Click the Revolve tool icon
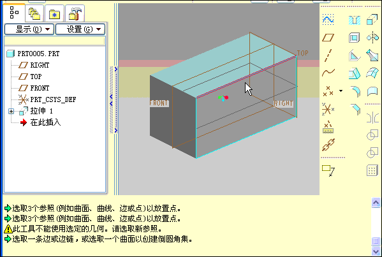This screenshot has width=382, height=257. [372, 38]
